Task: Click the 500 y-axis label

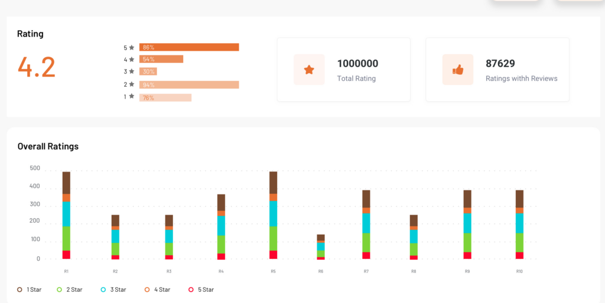Action: [35, 168]
